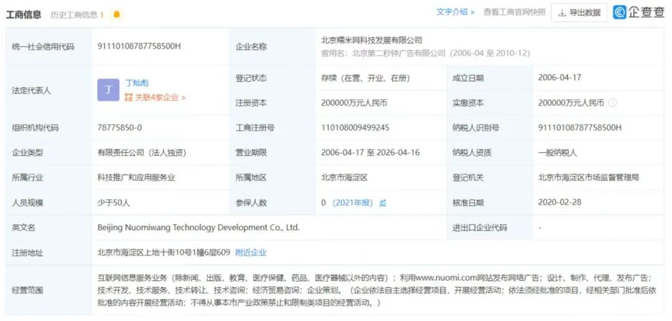
Task: Click business registration number 110108009499245
Action: 355,128
